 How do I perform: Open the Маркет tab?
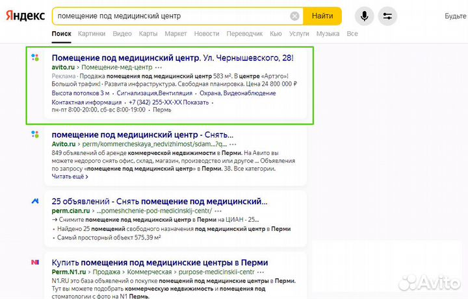175,34
